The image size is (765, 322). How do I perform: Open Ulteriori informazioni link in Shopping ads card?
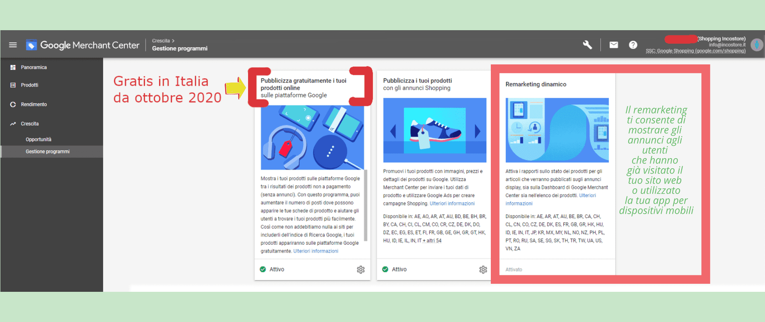pos(452,204)
